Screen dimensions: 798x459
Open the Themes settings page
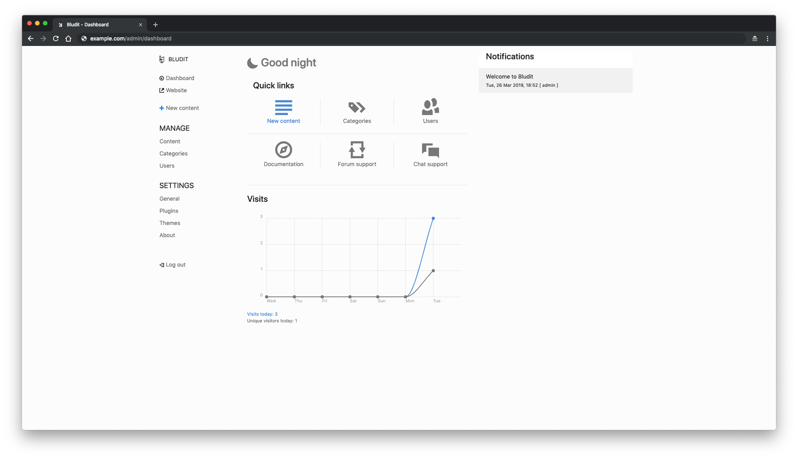point(170,223)
